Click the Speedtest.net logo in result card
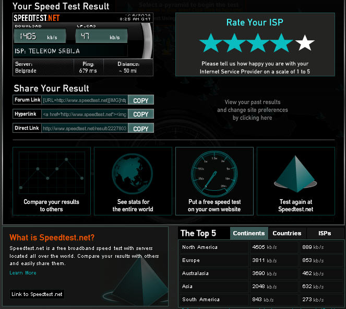This screenshot has width=346, height=309. [x=37, y=18]
